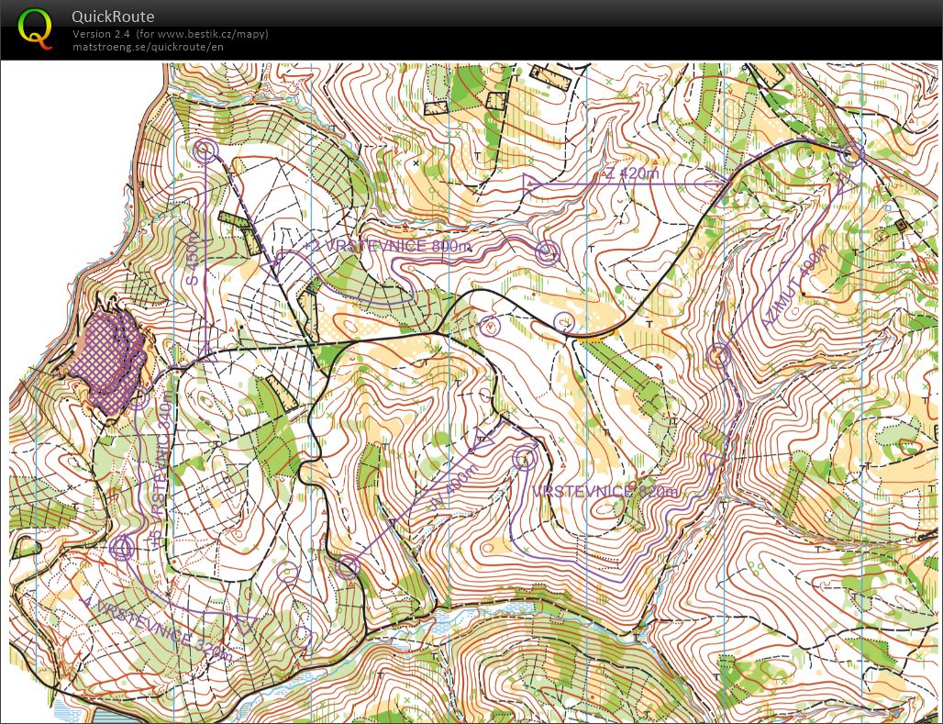Select the double circle in the top-right map corner
The height and width of the screenshot is (724, 943).
click(x=853, y=154)
